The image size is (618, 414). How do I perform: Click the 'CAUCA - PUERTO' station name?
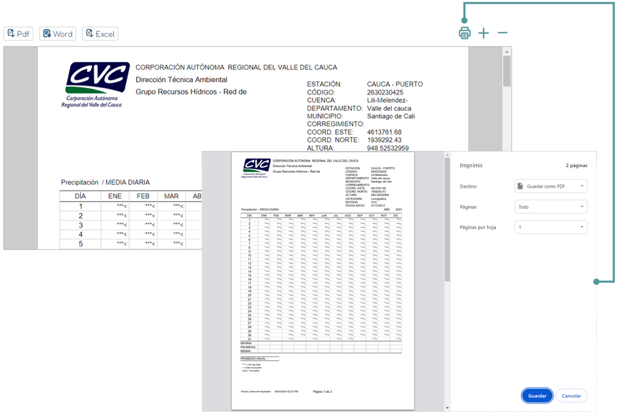click(x=395, y=84)
